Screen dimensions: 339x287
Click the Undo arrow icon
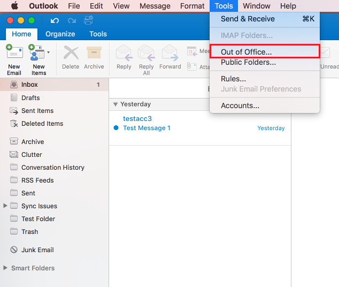(55, 21)
